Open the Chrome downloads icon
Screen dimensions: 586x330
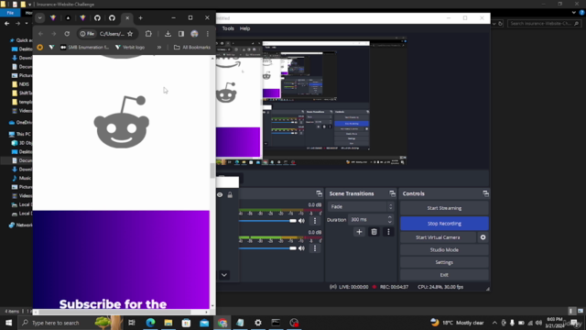168,34
